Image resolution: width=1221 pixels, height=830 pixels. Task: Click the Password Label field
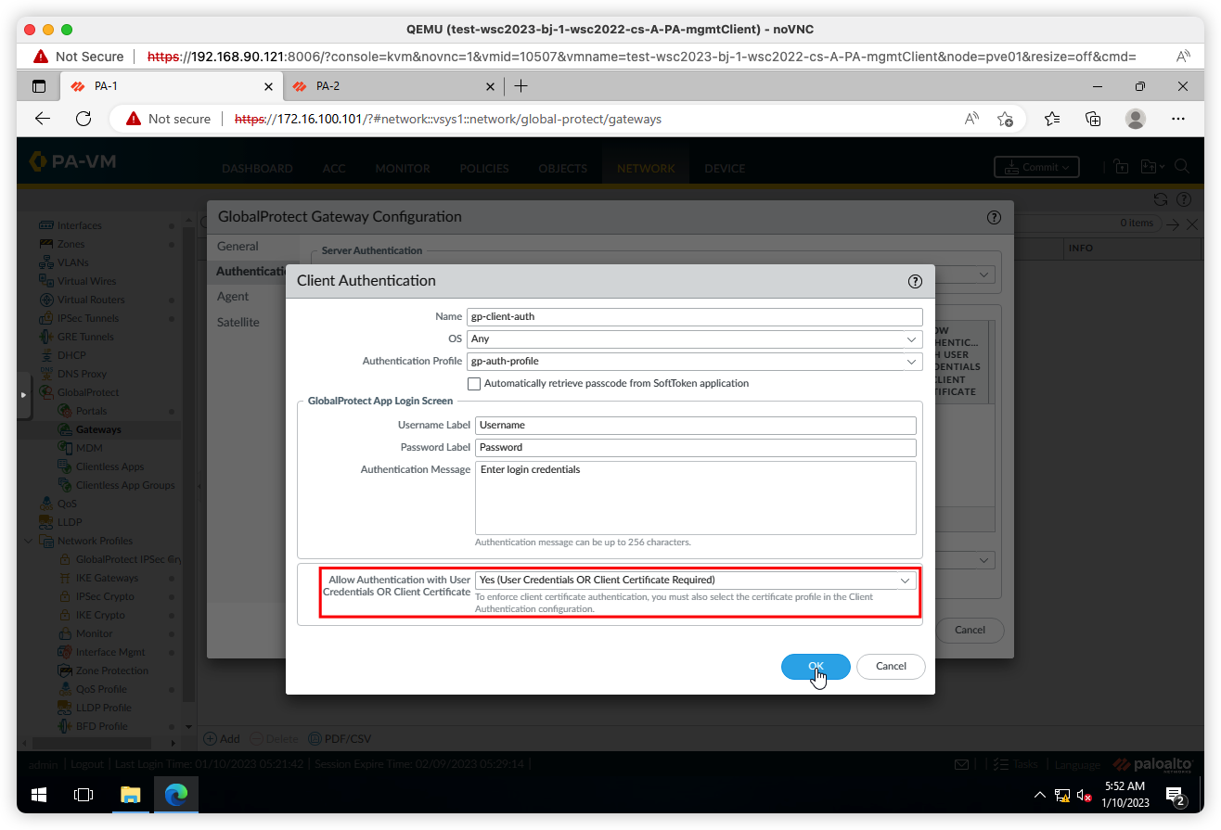click(x=696, y=447)
